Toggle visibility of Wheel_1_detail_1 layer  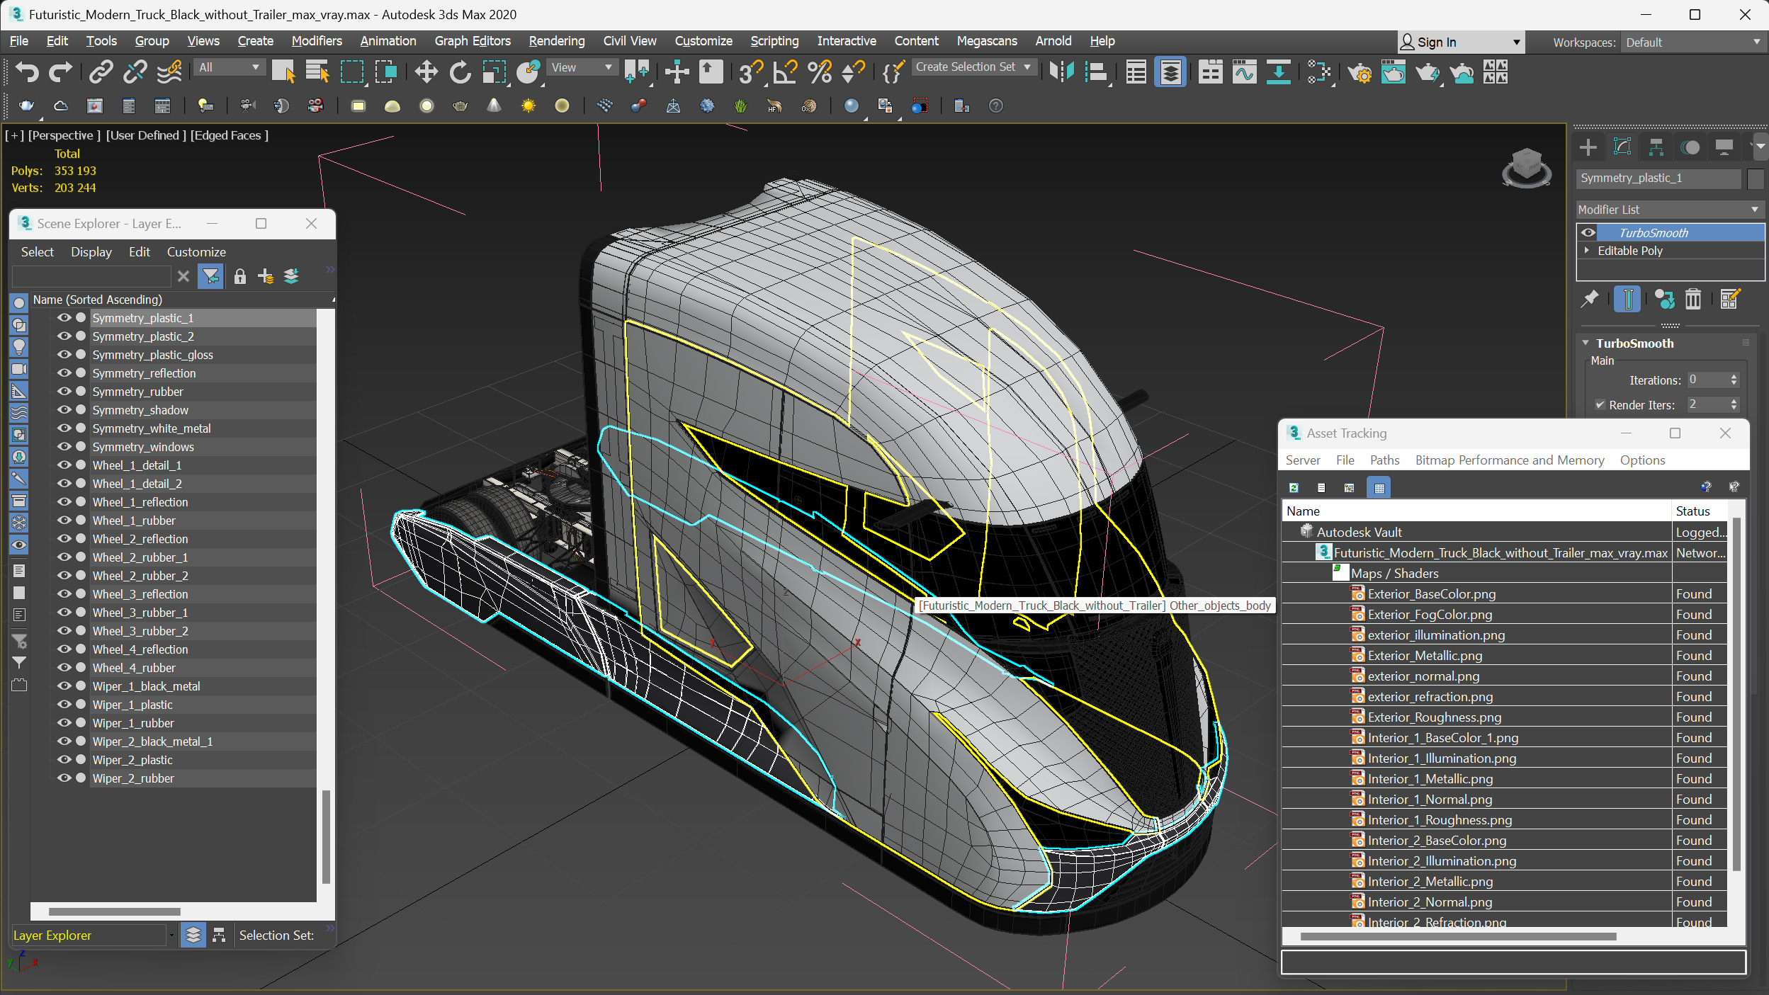(x=63, y=464)
